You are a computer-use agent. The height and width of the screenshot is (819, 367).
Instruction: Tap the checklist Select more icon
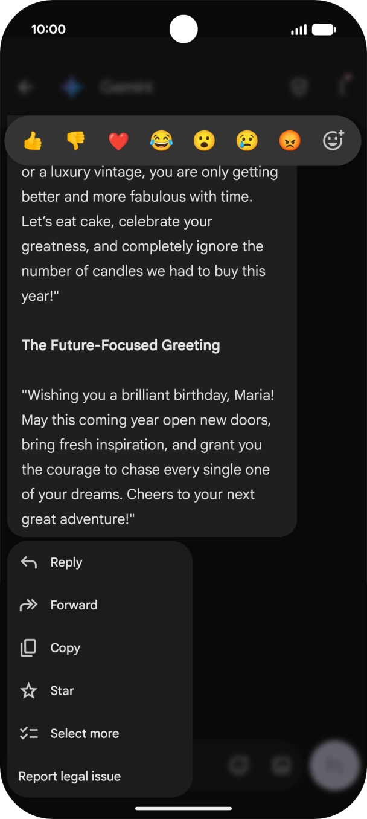[29, 734]
